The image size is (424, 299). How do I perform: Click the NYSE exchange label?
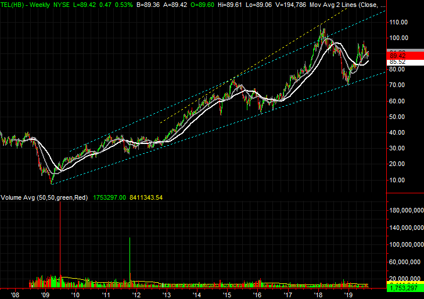tap(62, 5)
